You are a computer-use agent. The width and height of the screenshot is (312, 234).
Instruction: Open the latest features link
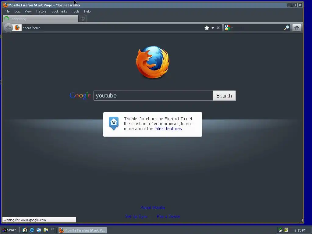(x=168, y=129)
